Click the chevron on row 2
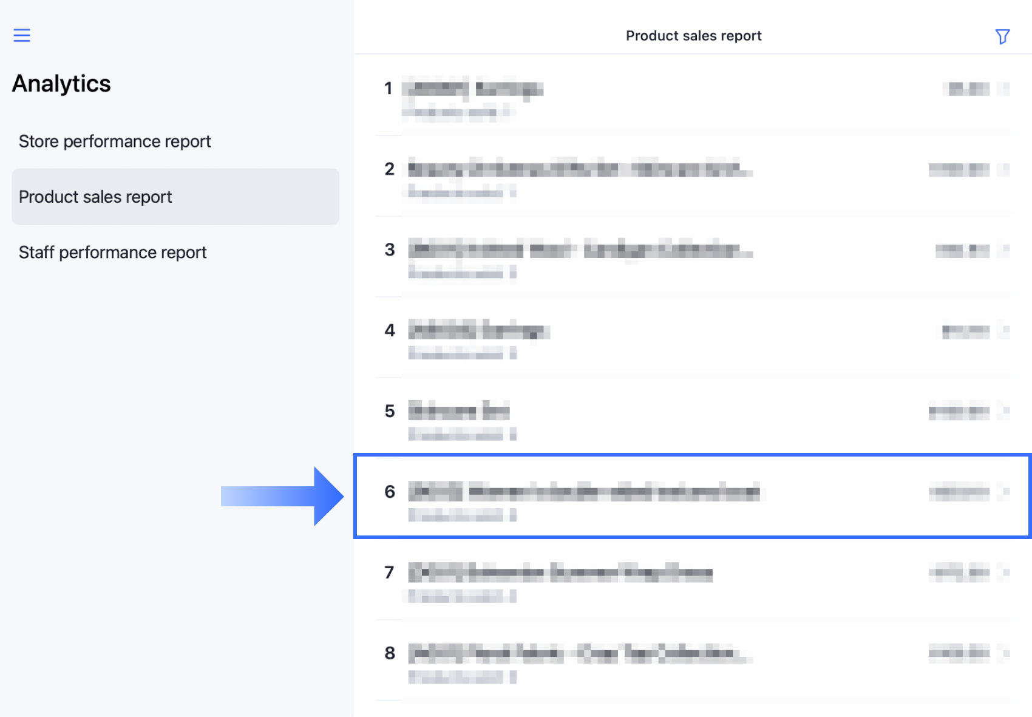Image resolution: width=1032 pixels, height=717 pixels. pyautogui.click(x=1005, y=169)
